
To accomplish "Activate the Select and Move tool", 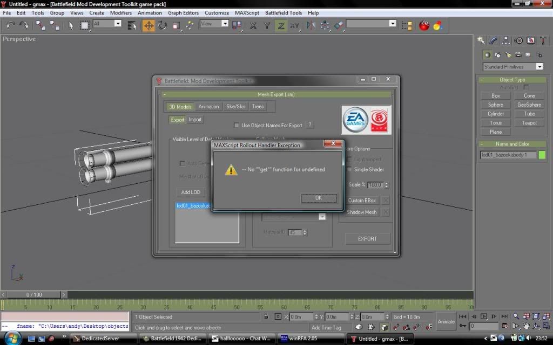I will (149, 25).
